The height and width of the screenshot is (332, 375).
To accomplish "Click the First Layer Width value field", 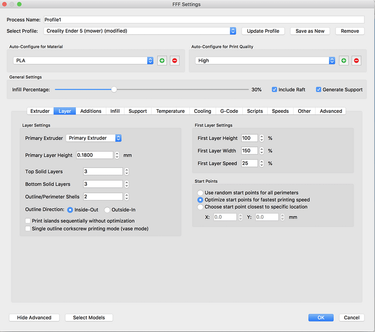I will tap(249, 151).
